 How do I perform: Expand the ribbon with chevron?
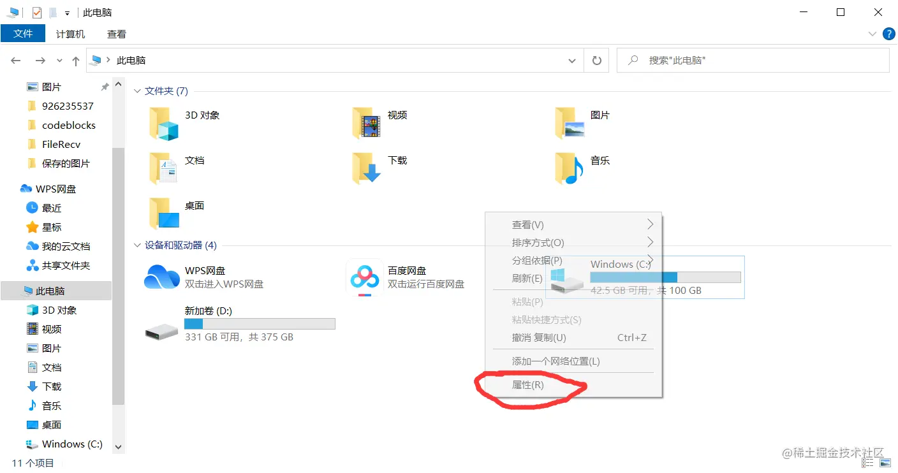(x=872, y=34)
